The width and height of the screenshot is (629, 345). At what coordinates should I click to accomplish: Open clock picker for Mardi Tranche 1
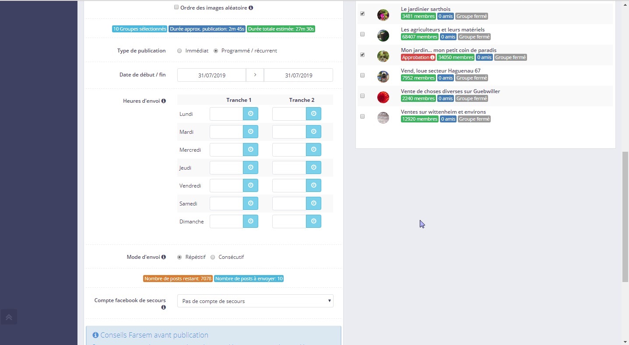[x=250, y=132]
